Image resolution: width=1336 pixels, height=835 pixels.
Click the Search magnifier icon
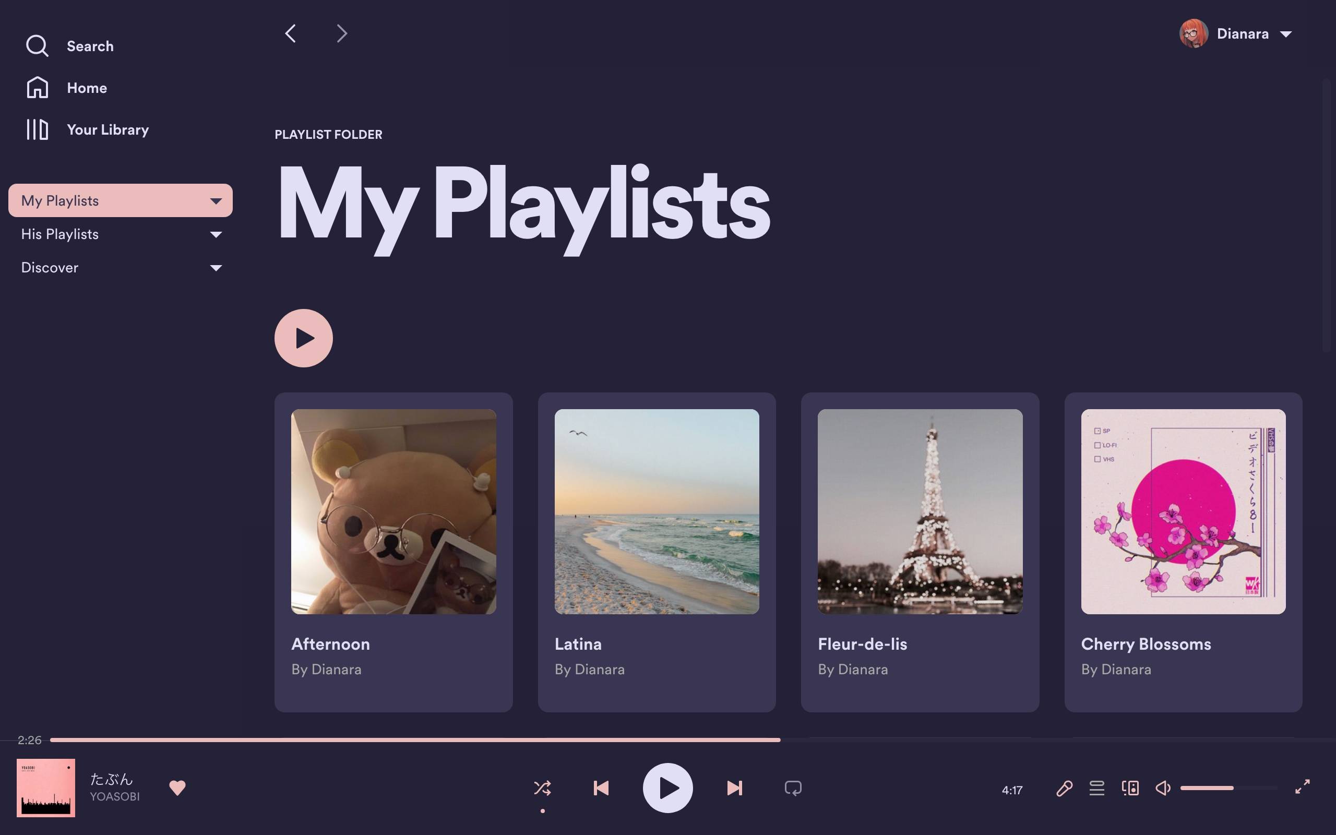pos(37,46)
